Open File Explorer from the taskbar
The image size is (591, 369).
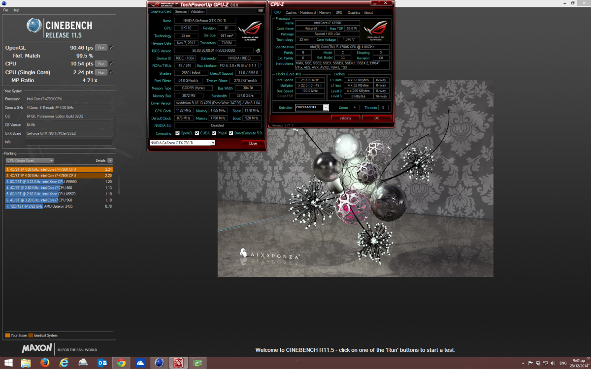[x=26, y=363]
